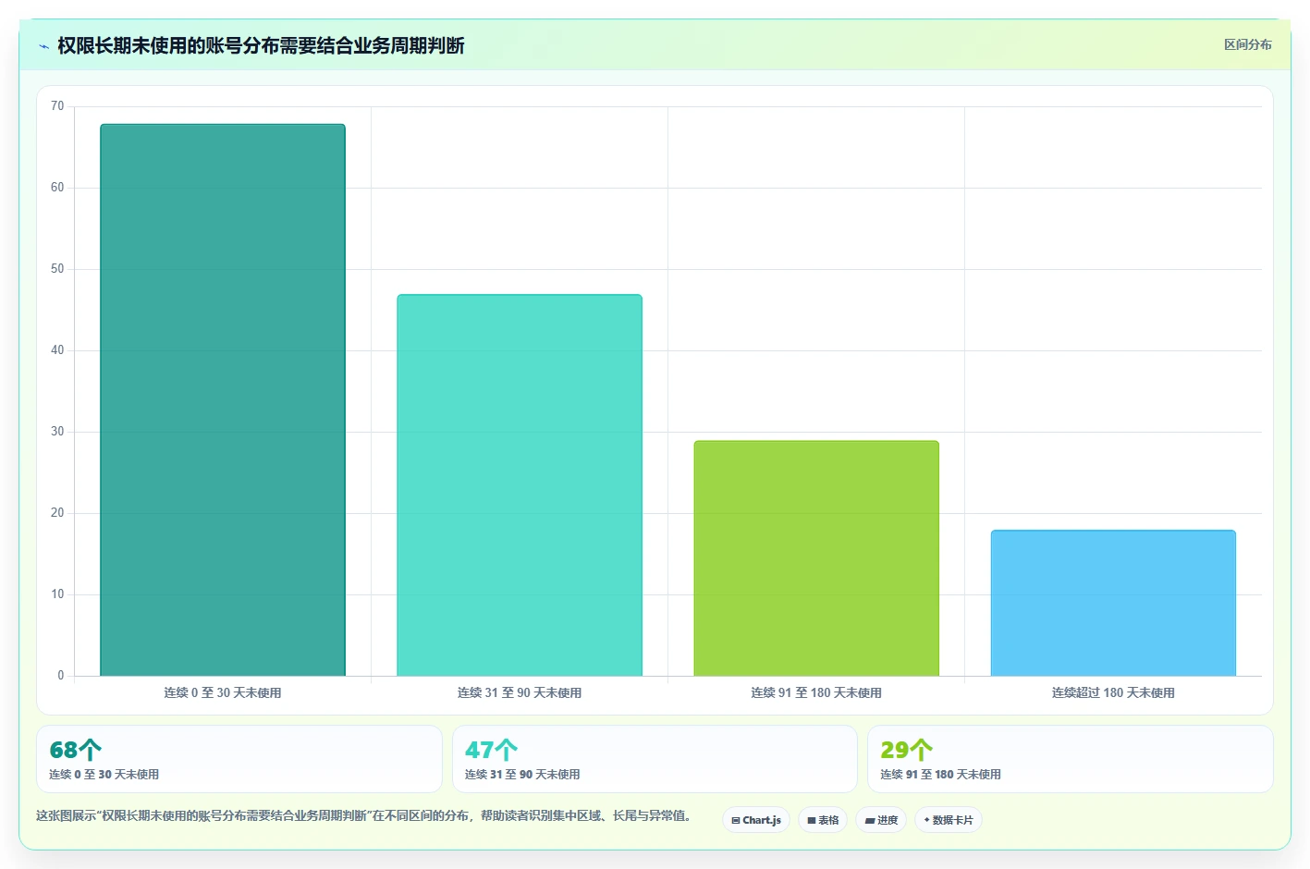The height and width of the screenshot is (869, 1310).
Task: Click the 数据卡片 tag chip
Action: (949, 820)
